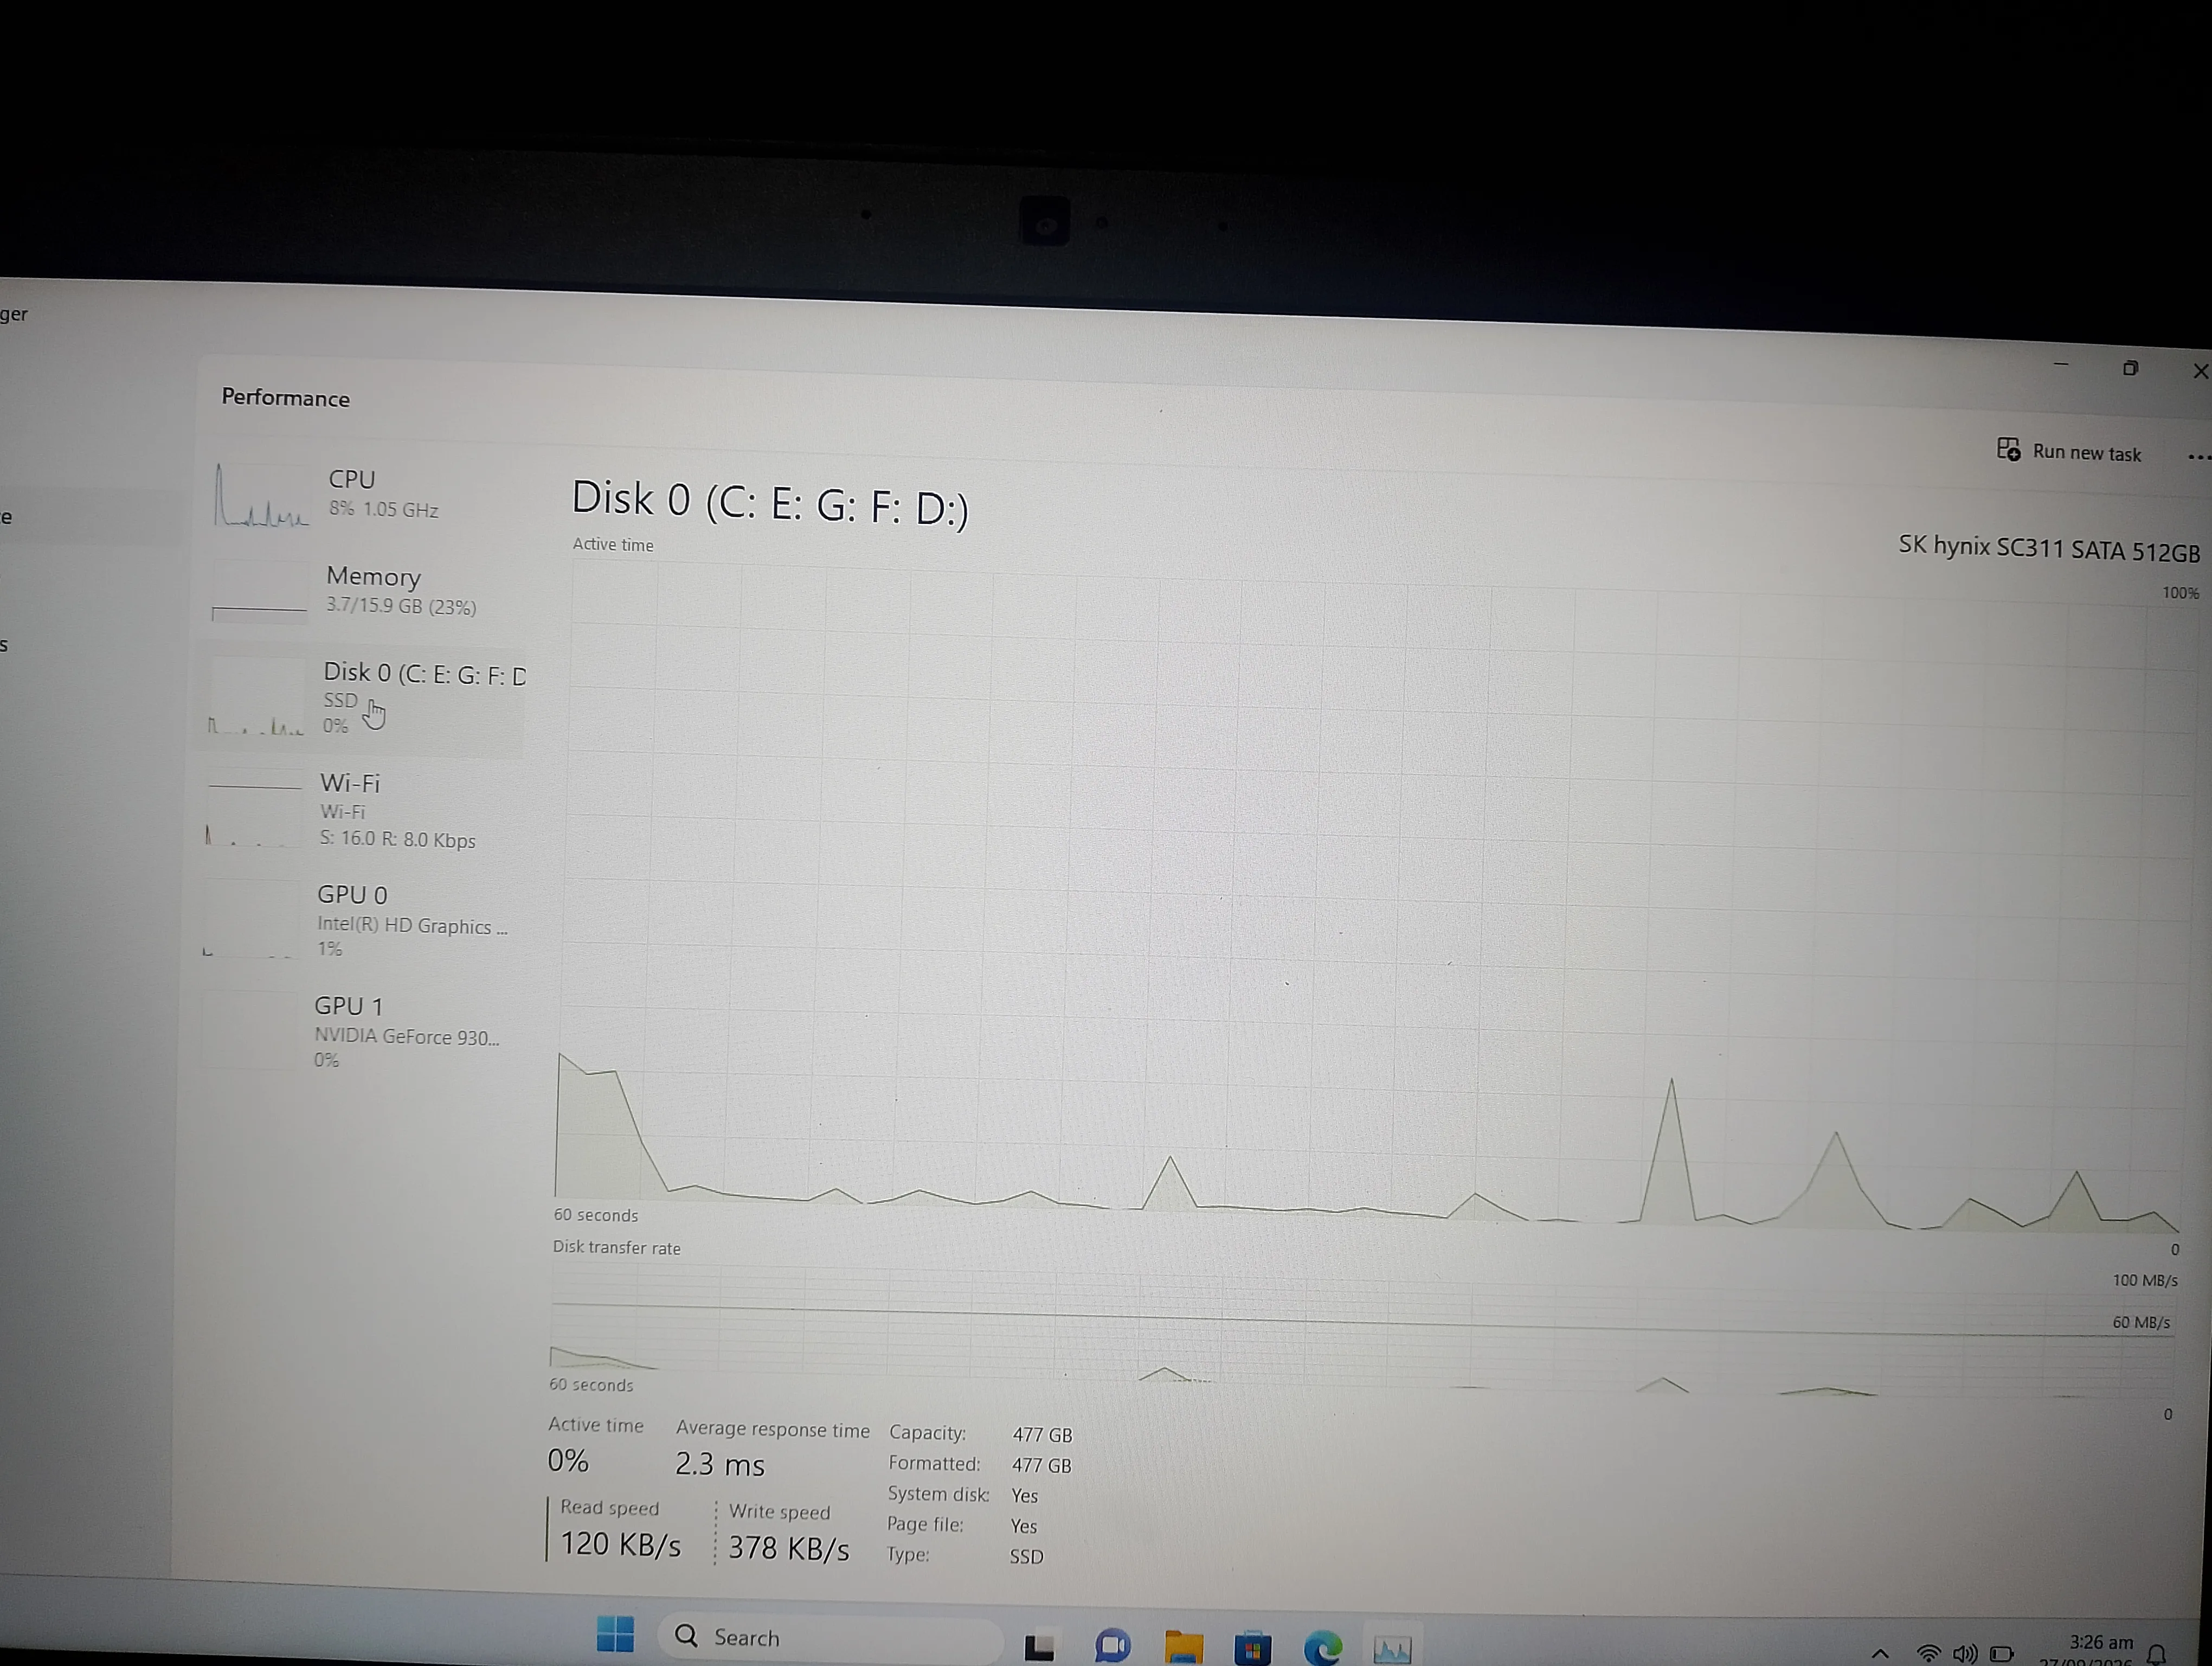The height and width of the screenshot is (1666, 2212).
Task: Click the battery tray icon
Action: [x=2001, y=1654]
